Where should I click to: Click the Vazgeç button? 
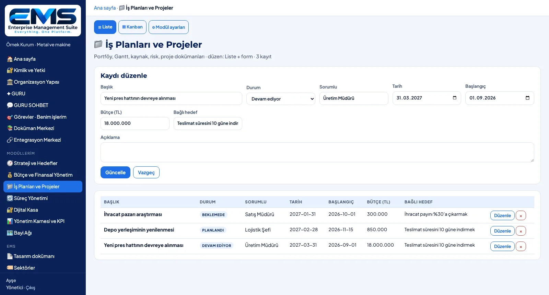(146, 173)
